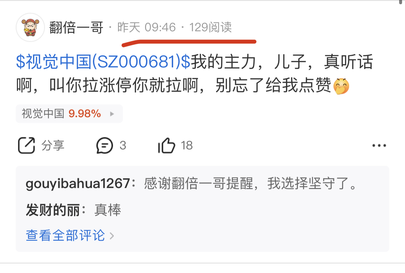Viewport: 405px width, 273px height.
Task: Click the comment count 3
Action: 123,145
